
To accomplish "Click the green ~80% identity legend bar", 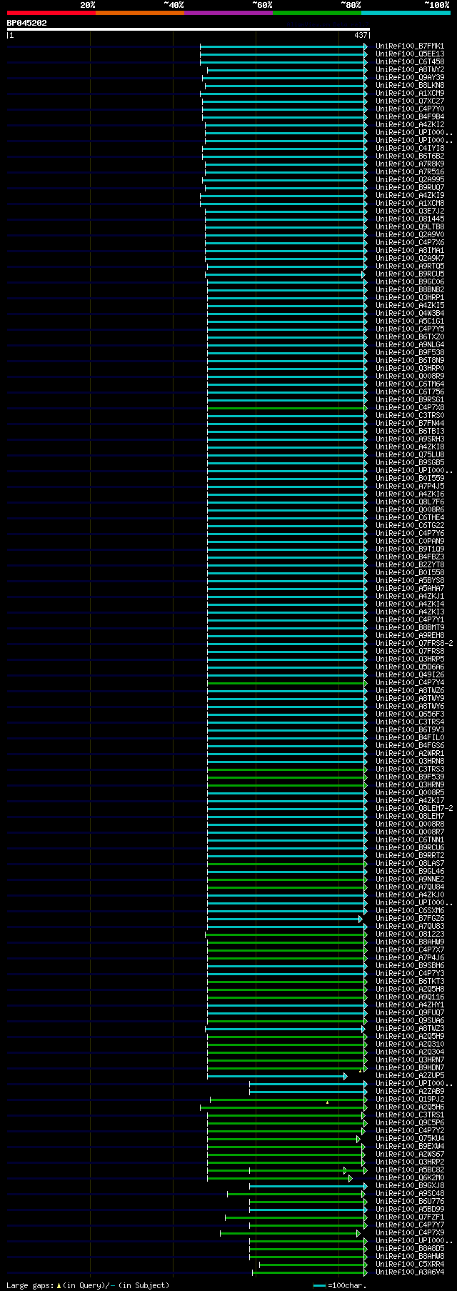I will pos(317,13).
